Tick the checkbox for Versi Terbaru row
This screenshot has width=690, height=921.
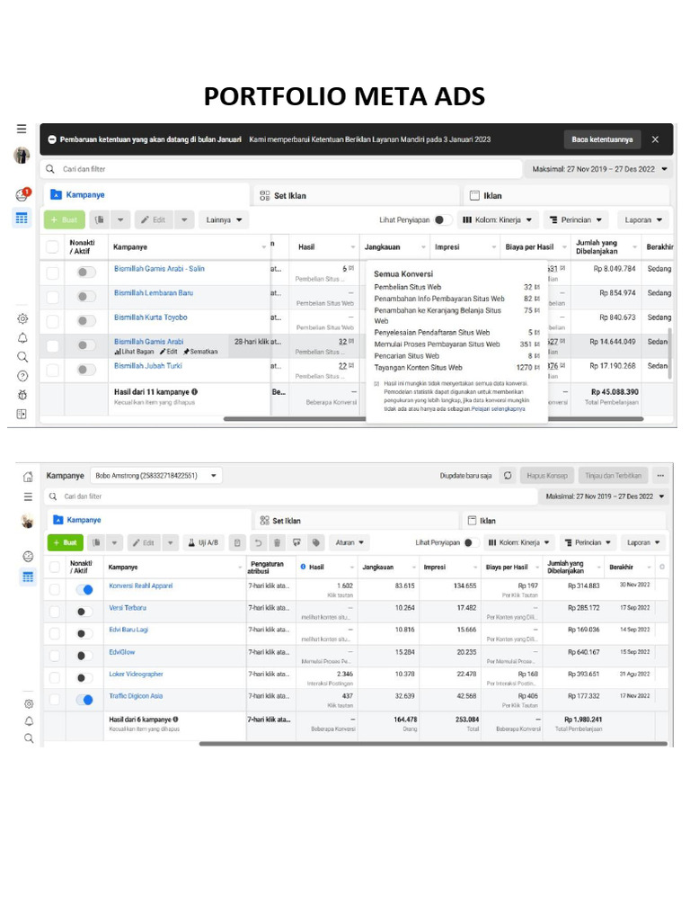point(55,612)
